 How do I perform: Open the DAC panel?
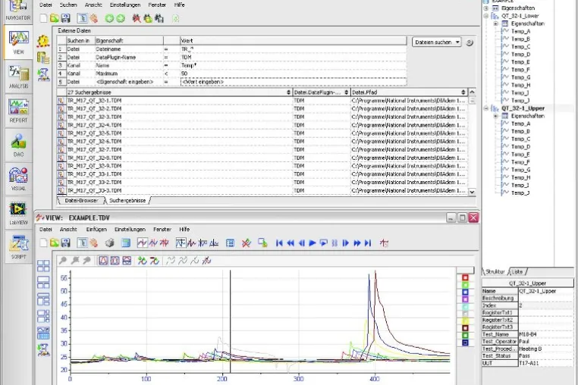click(18, 145)
